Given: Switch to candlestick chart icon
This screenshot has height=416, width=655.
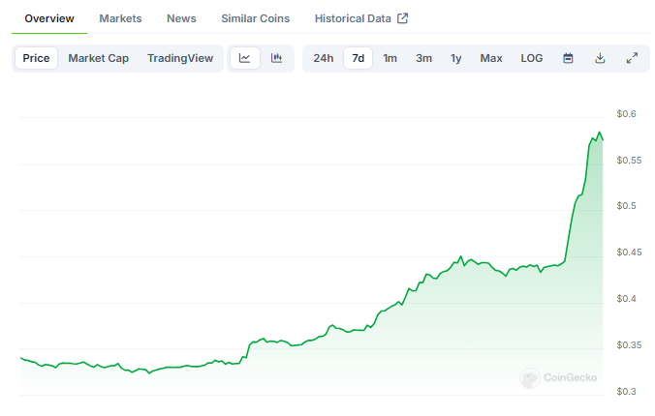Looking at the screenshot, I should 276,58.
